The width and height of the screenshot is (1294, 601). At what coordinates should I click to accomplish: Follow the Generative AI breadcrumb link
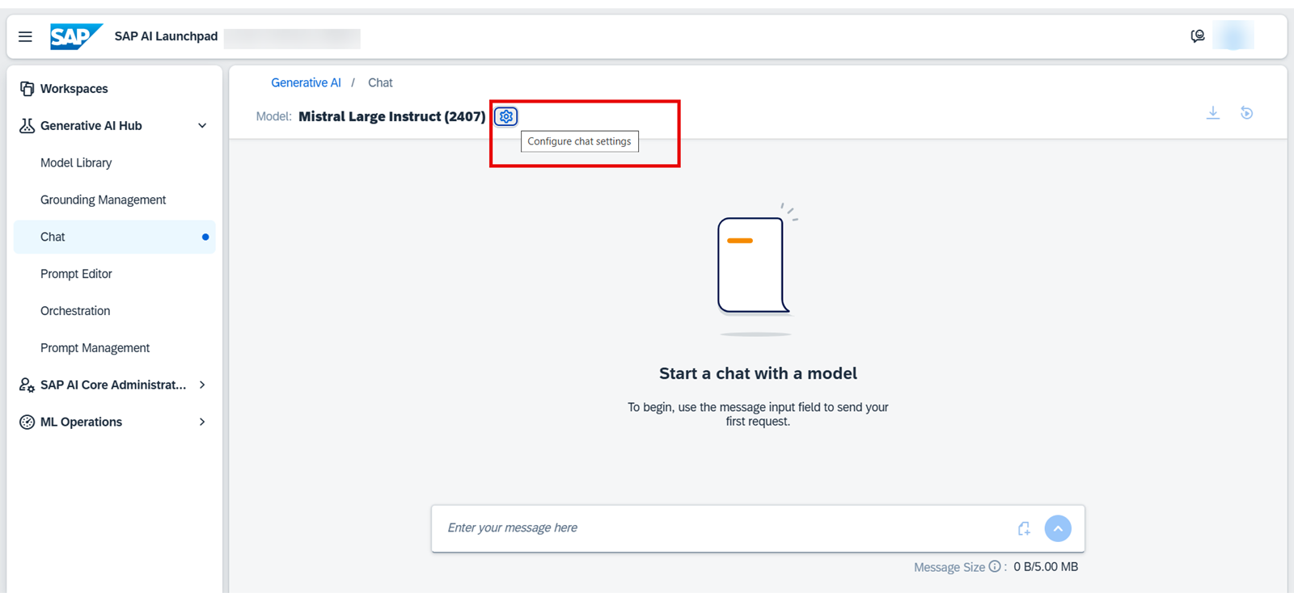pos(306,82)
